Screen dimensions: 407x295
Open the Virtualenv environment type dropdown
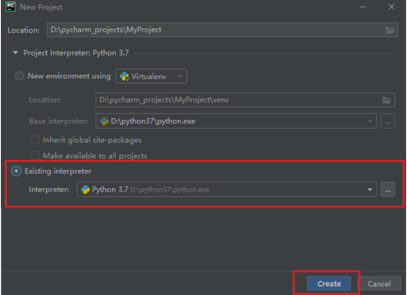pos(151,76)
